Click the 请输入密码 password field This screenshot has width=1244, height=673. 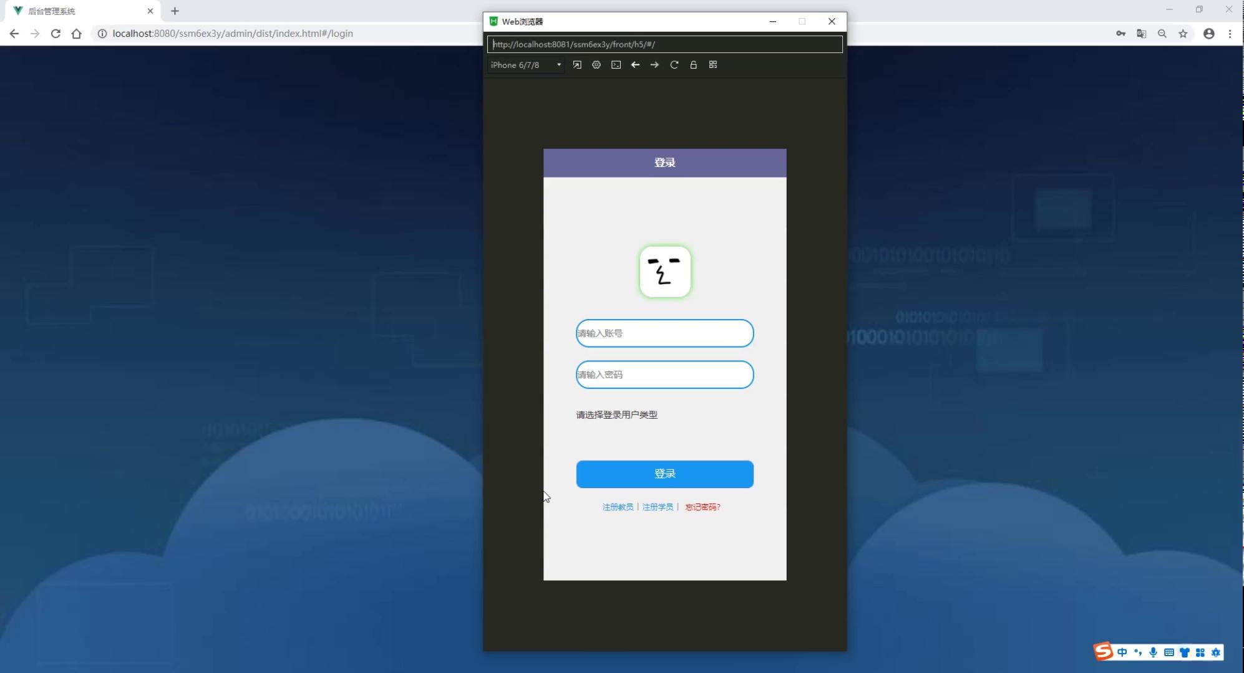[664, 375]
